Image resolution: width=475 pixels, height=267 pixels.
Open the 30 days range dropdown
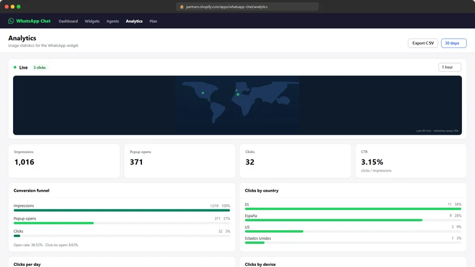[x=454, y=43]
